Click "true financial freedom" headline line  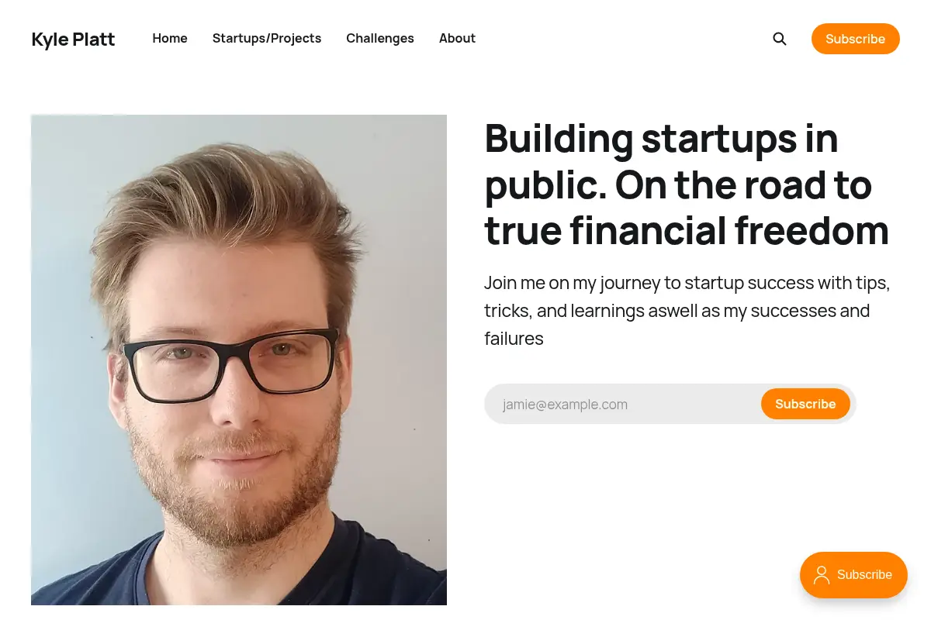(687, 230)
